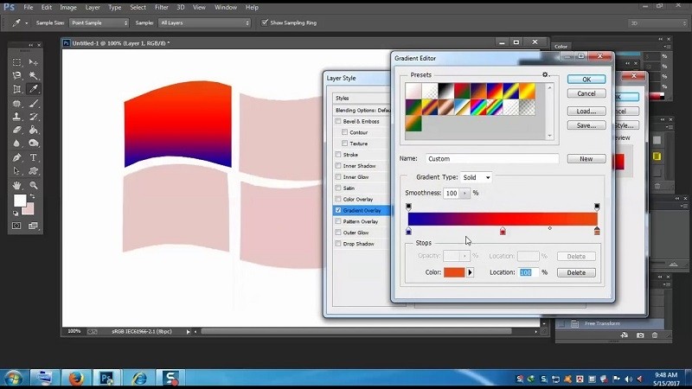The image size is (692, 389).
Task: Select the History Brush tool
Action: click(34, 117)
